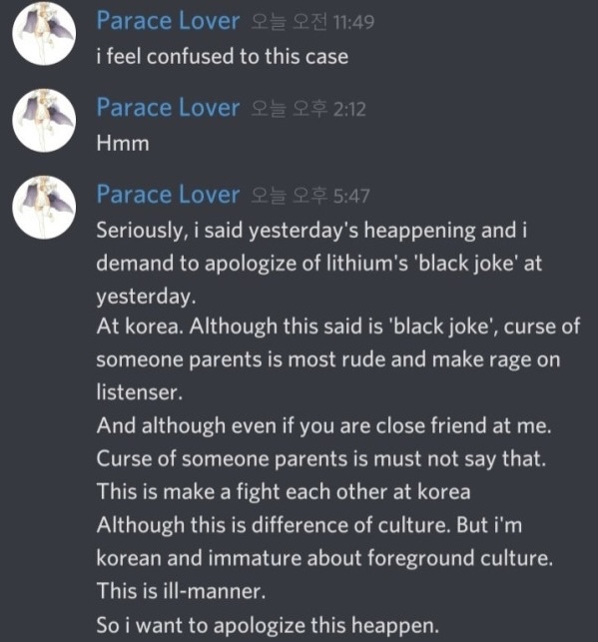Click the 오후 5:47 timestamp
The image size is (598, 642).
click(310, 196)
